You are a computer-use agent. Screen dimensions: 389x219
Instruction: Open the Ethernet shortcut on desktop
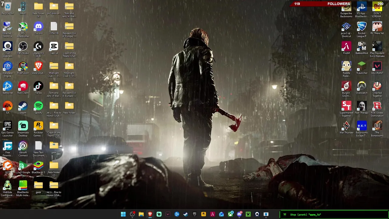(8, 30)
